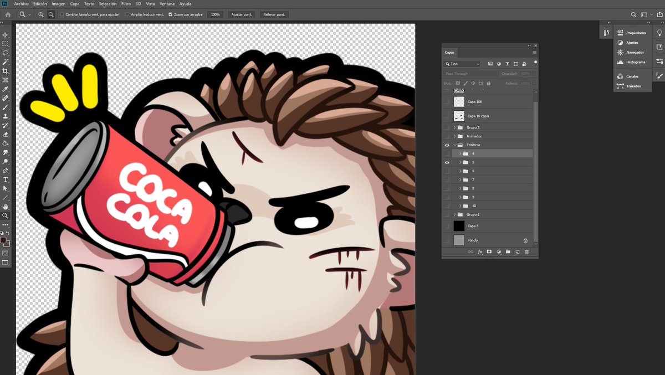Open the Imagen menu
The image size is (665, 375).
(58, 3)
